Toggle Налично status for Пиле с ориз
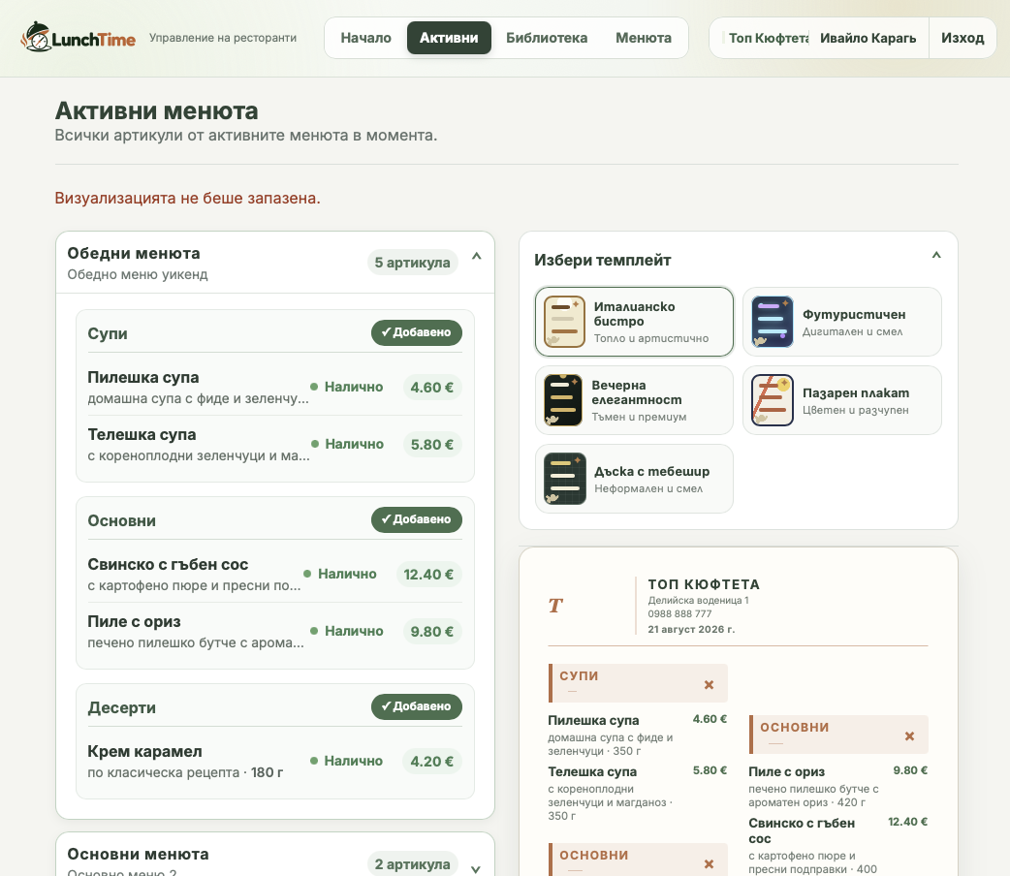Image resolution: width=1010 pixels, height=876 pixels. point(347,631)
